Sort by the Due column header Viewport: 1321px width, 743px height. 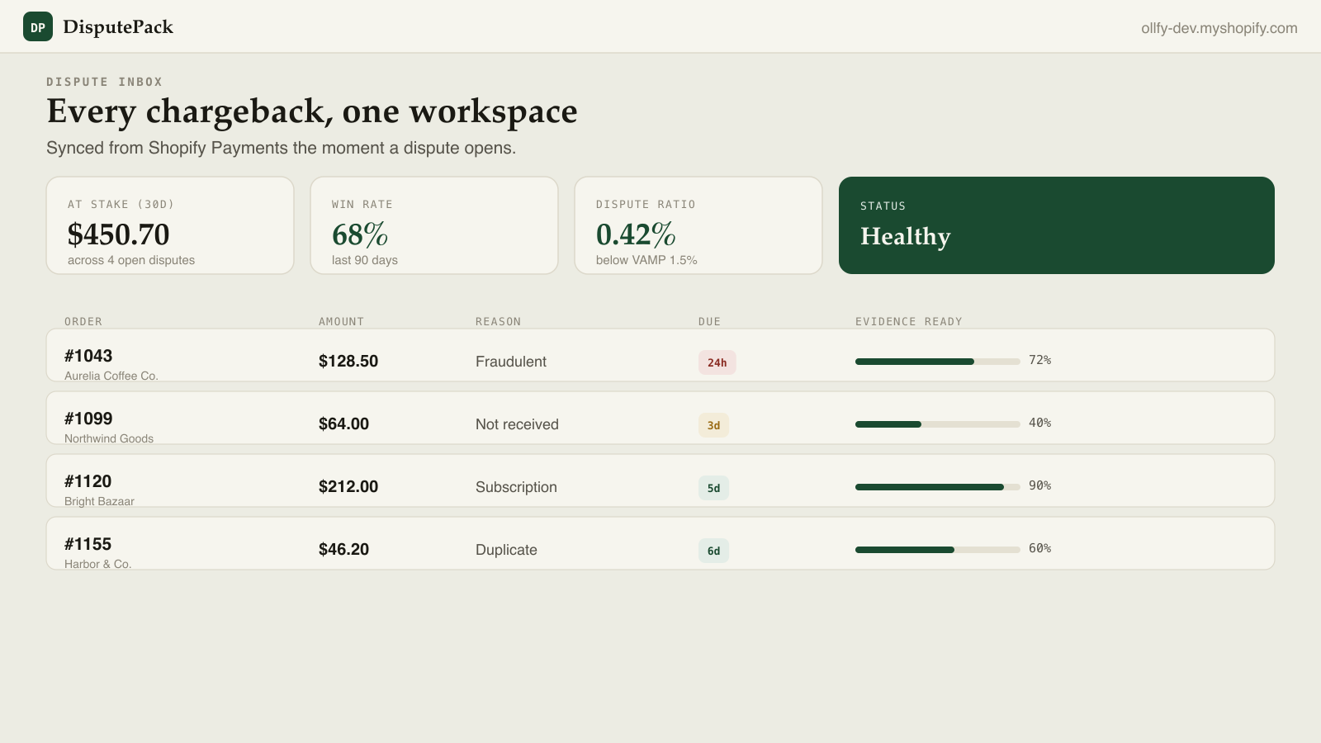tap(709, 322)
